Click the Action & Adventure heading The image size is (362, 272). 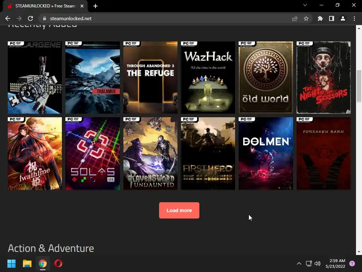[x=51, y=248]
